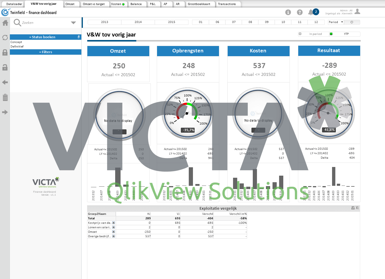
Task: Select year 2013
Action: point(104,22)
